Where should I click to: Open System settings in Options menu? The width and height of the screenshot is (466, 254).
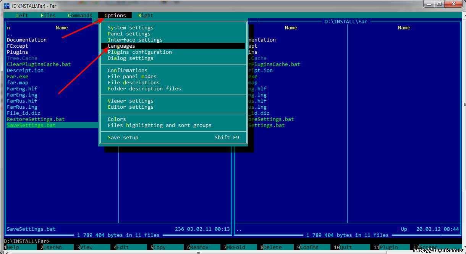click(130, 28)
